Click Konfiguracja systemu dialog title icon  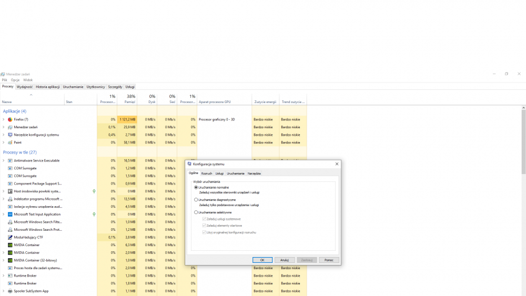(189, 164)
